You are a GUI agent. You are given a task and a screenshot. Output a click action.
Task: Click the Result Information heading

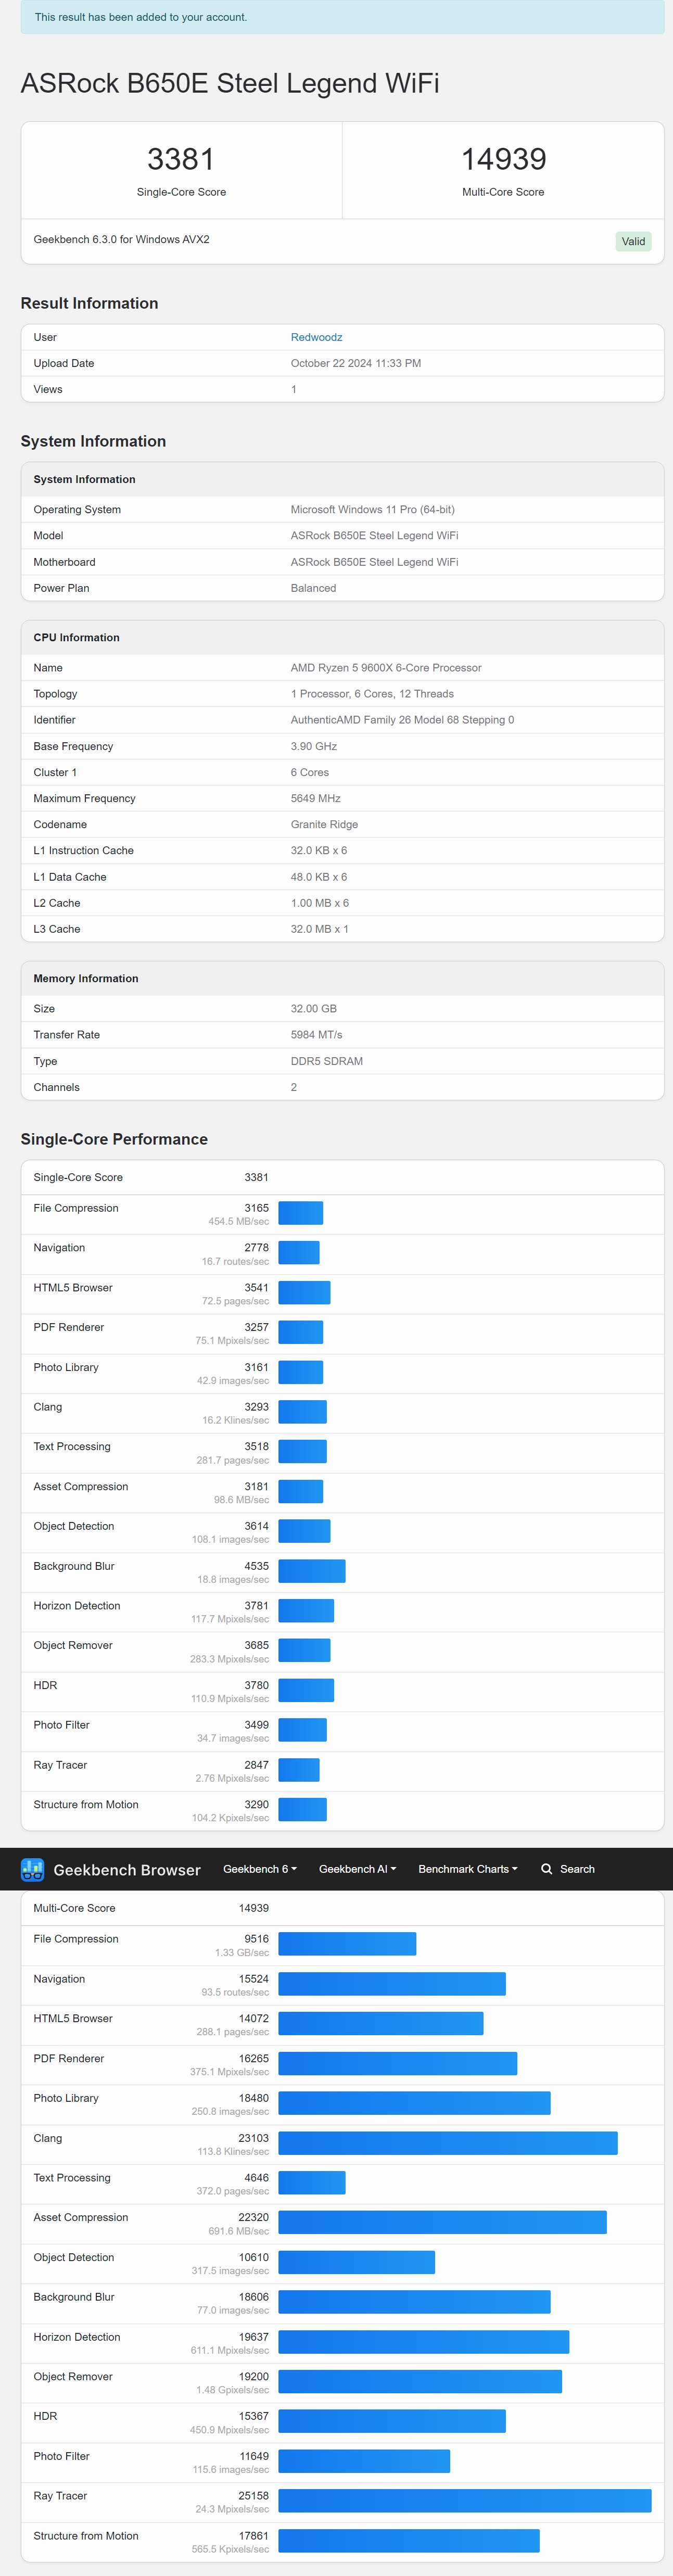[x=89, y=303]
